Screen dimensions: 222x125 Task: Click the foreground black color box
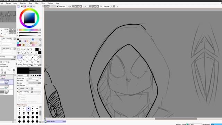(x=37, y=49)
